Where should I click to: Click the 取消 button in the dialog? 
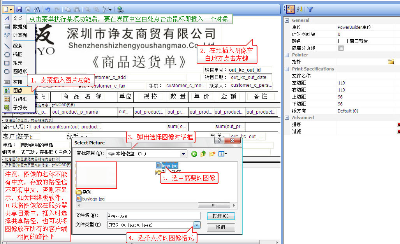[220, 227]
